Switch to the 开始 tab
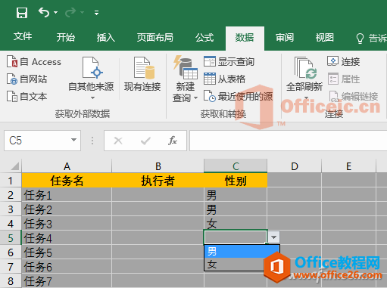 [x=66, y=37]
